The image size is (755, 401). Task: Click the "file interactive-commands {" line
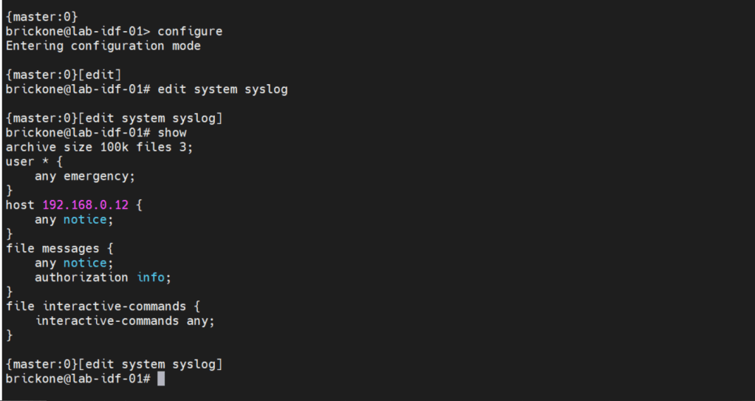(103, 306)
